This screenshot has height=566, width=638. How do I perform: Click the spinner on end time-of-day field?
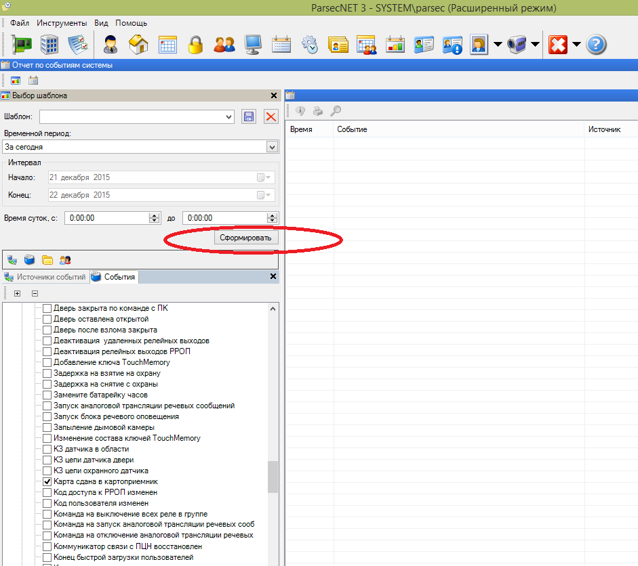pos(272,218)
